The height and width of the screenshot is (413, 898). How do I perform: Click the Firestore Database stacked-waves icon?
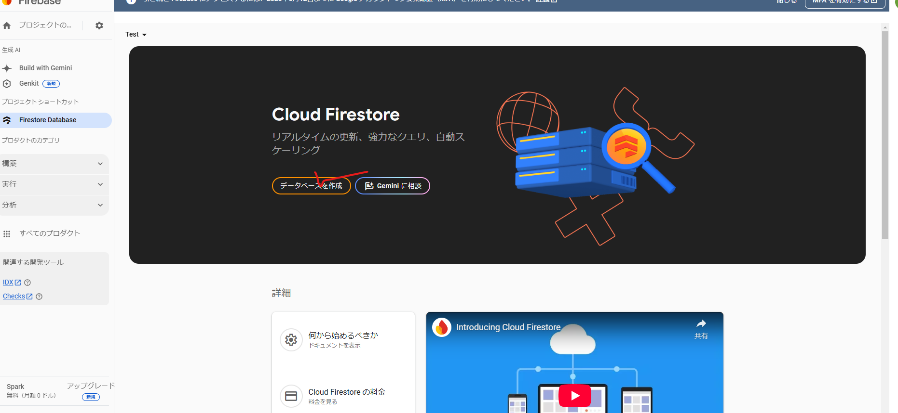click(7, 120)
